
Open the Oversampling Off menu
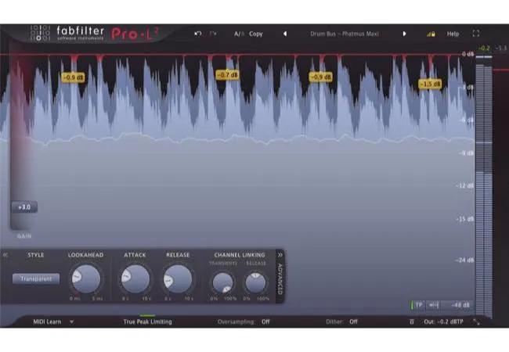tap(265, 321)
